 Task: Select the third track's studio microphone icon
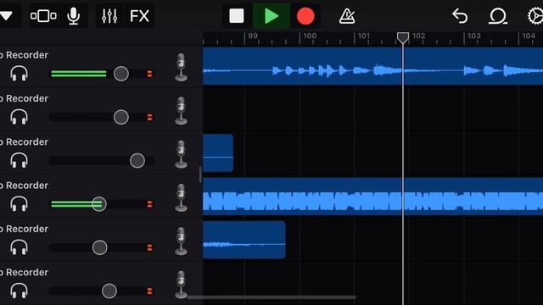pyautogui.click(x=181, y=154)
